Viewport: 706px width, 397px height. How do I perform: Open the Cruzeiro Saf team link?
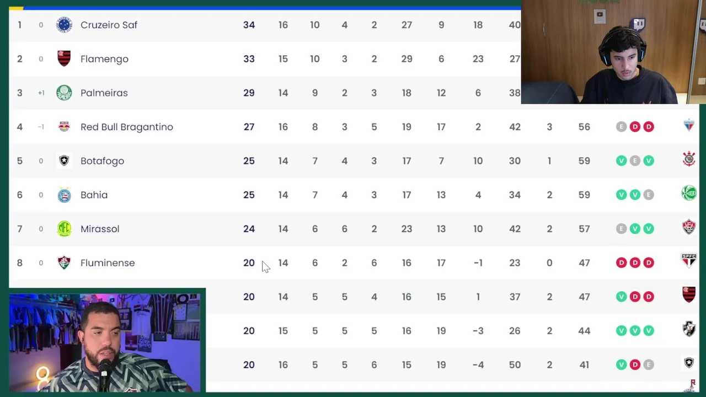coord(109,25)
